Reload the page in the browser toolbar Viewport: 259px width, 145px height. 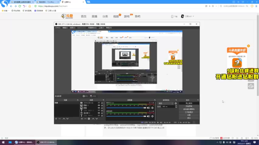coord(20,6)
